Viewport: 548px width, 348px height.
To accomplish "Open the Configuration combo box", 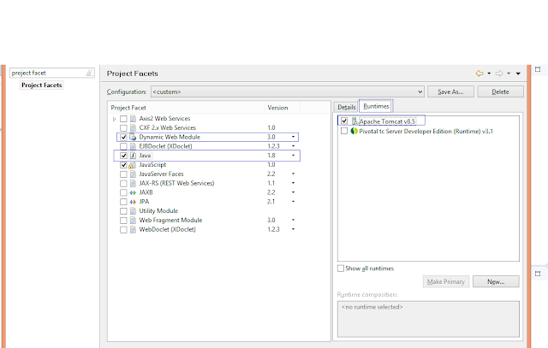I will pyautogui.click(x=288, y=91).
